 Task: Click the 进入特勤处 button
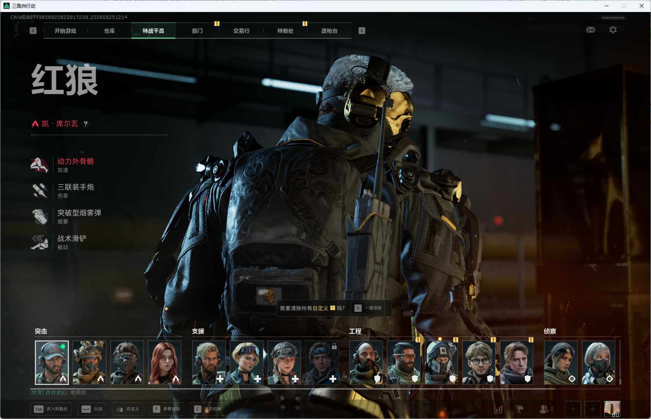point(51,409)
